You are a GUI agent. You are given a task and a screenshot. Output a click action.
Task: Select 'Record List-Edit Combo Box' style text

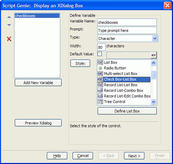tap(127, 96)
